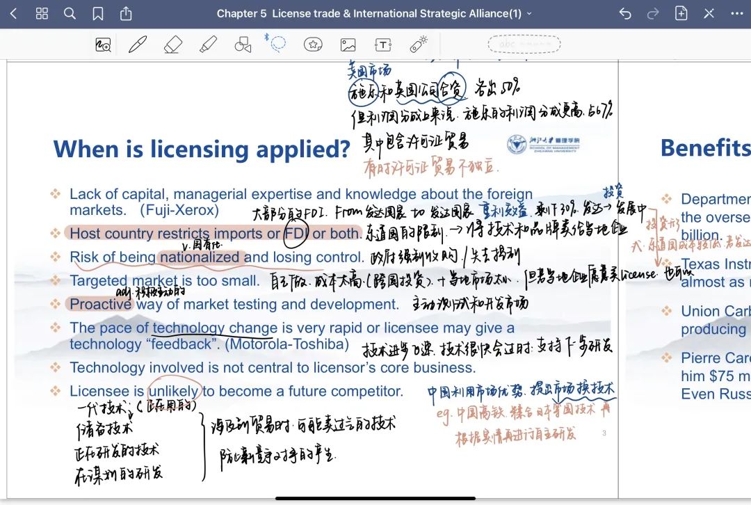Undo the last stroke
Viewport: 751px width, 505px height.
(625, 14)
